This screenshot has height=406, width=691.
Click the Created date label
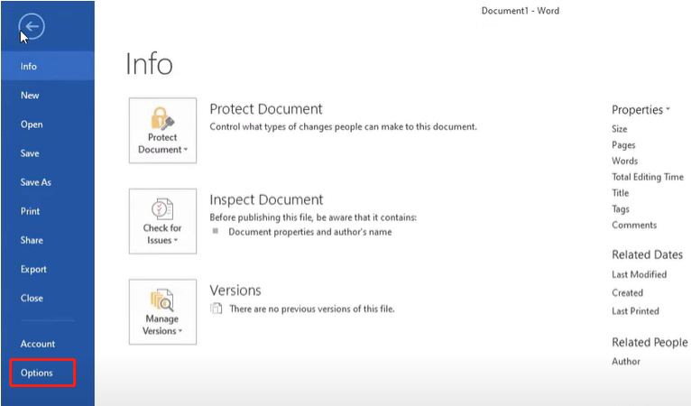pyautogui.click(x=627, y=292)
